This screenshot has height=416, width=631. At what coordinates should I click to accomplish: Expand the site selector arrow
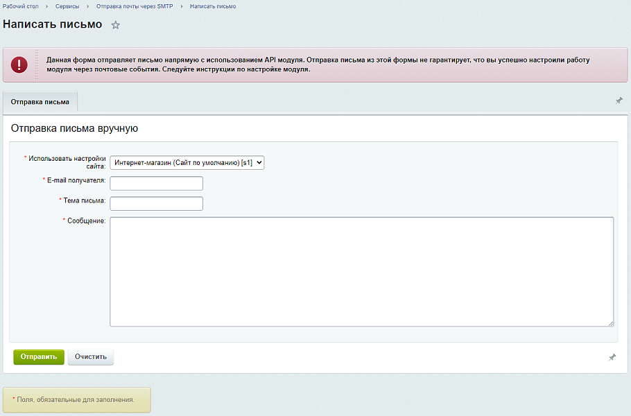point(257,162)
